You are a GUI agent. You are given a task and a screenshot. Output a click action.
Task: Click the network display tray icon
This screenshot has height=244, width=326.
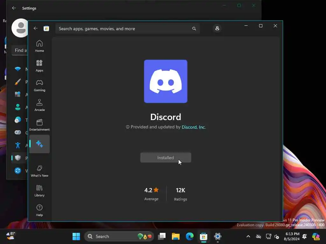(x=268, y=236)
